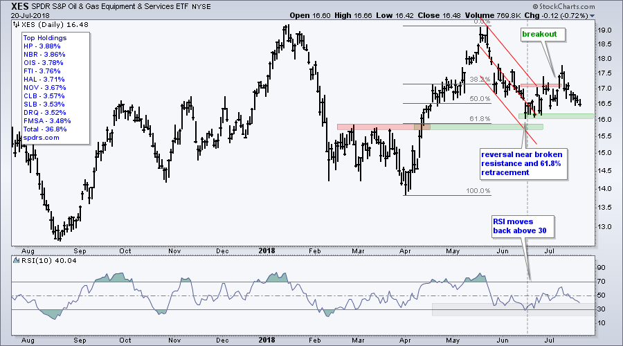Click the 50.0% Fibonacci retracement label

(480, 98)
